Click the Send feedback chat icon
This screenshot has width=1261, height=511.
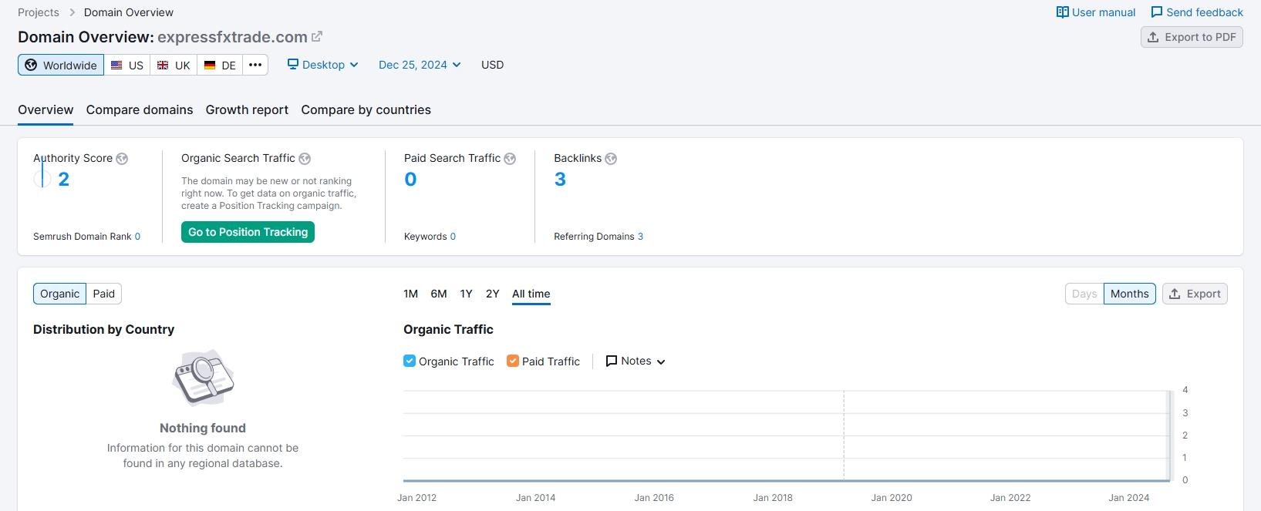pos(1157,12)
